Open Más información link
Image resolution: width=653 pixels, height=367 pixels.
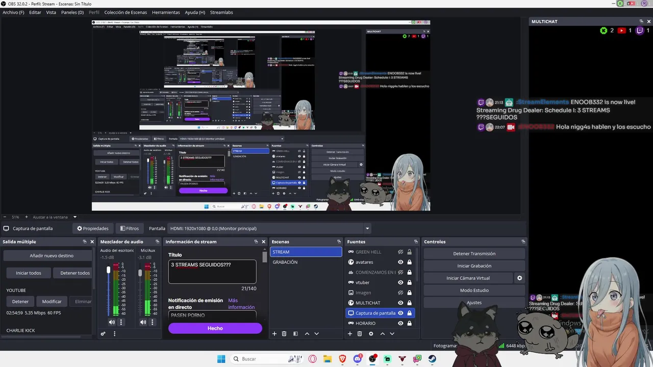[x=241, y=304]
